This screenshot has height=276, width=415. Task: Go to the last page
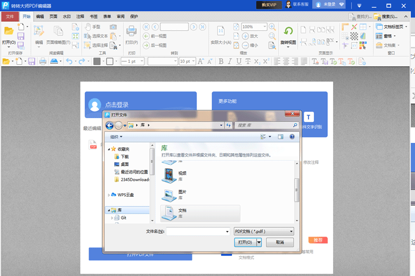[202, 27]
